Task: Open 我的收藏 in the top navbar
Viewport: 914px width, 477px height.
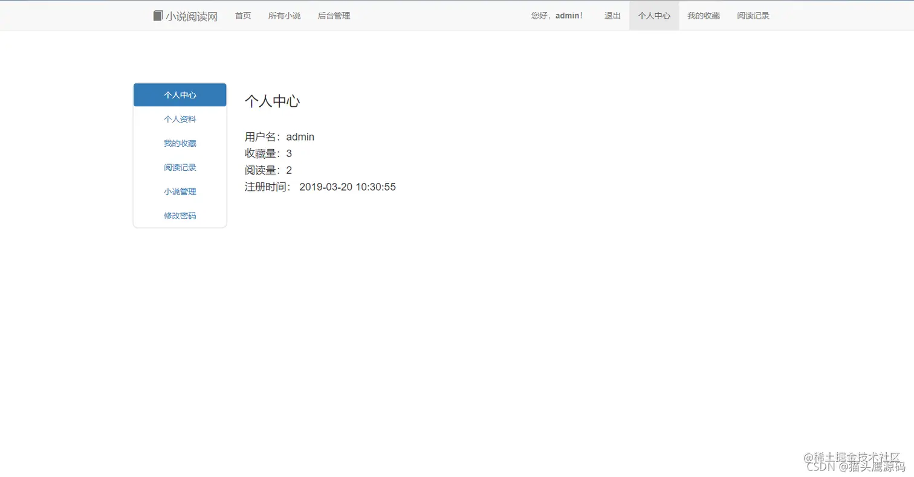Action: [x=704, y=16]
